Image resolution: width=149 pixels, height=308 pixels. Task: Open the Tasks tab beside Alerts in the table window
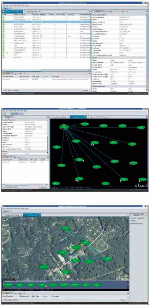pyautogui.click(x=19, y=74)
